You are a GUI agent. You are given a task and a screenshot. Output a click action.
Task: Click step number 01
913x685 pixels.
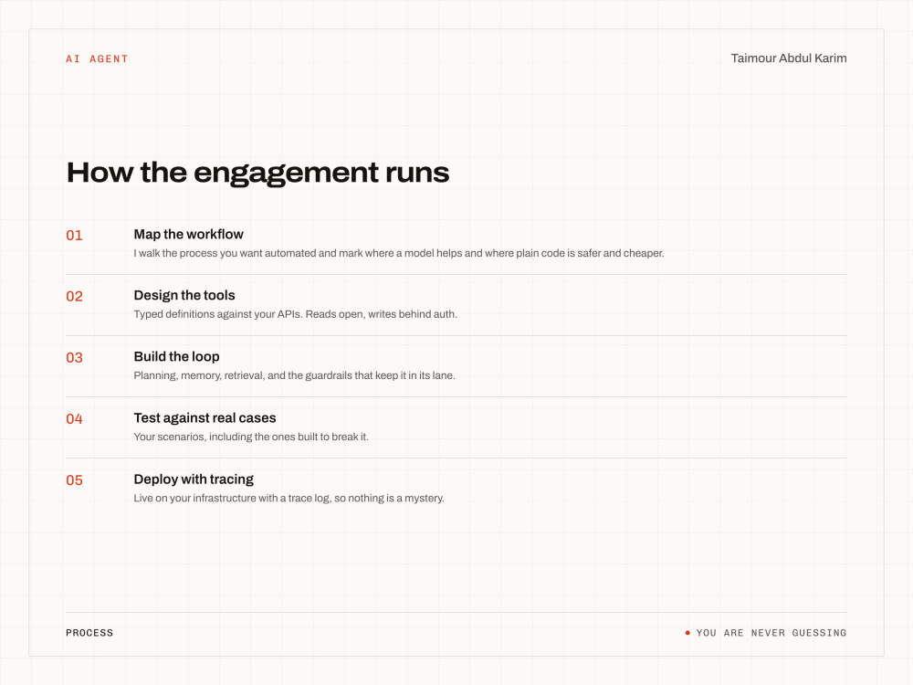click(74, 236)
